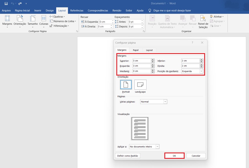Confirm margins by clicking OK
The height and width of the screenshot is (168, 249).
[174, 156]
